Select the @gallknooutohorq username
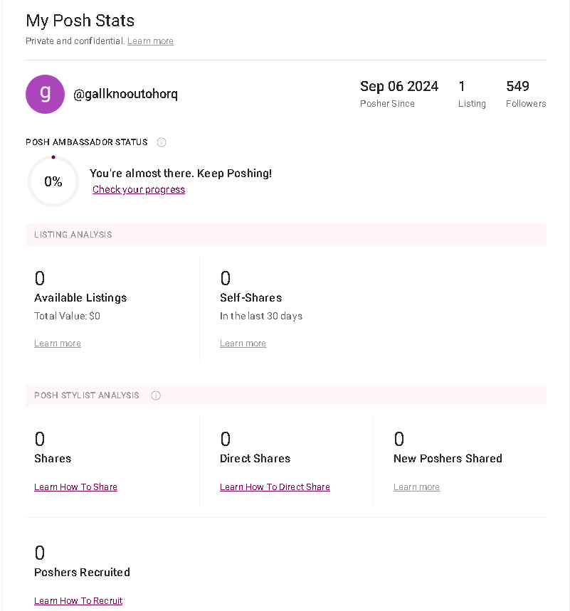This screenshot has width=570, height=611. [125, 94]
